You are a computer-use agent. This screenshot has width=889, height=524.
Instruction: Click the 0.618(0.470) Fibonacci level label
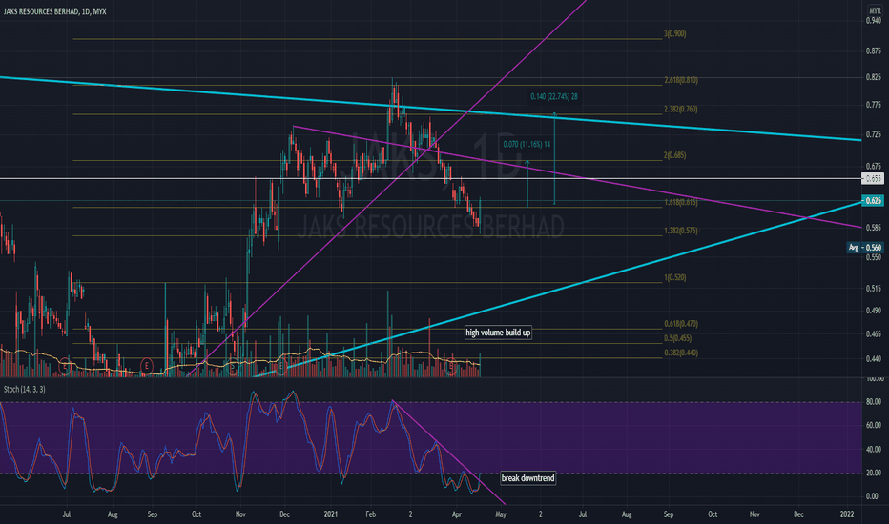point(681,324)
